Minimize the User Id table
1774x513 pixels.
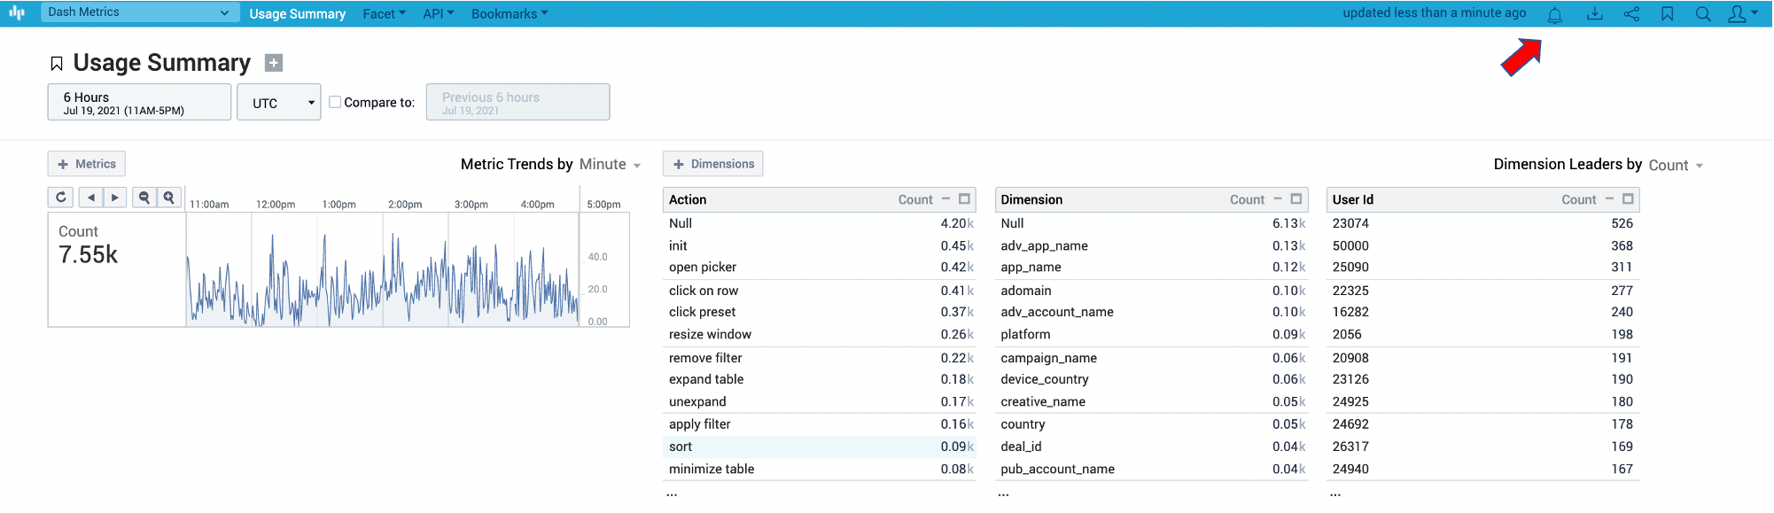[x=1609, y=199]
